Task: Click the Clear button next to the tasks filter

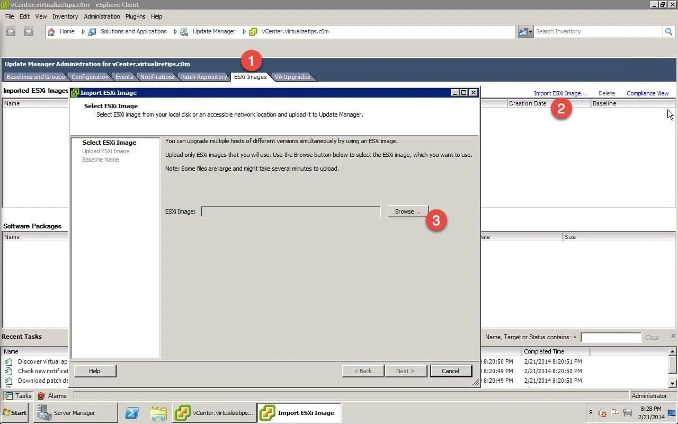Action: coord(652,338)
